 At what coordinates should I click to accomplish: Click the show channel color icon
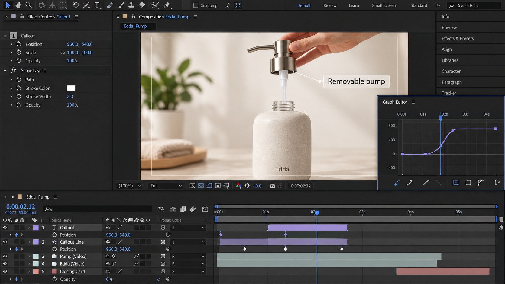point(238,186)
